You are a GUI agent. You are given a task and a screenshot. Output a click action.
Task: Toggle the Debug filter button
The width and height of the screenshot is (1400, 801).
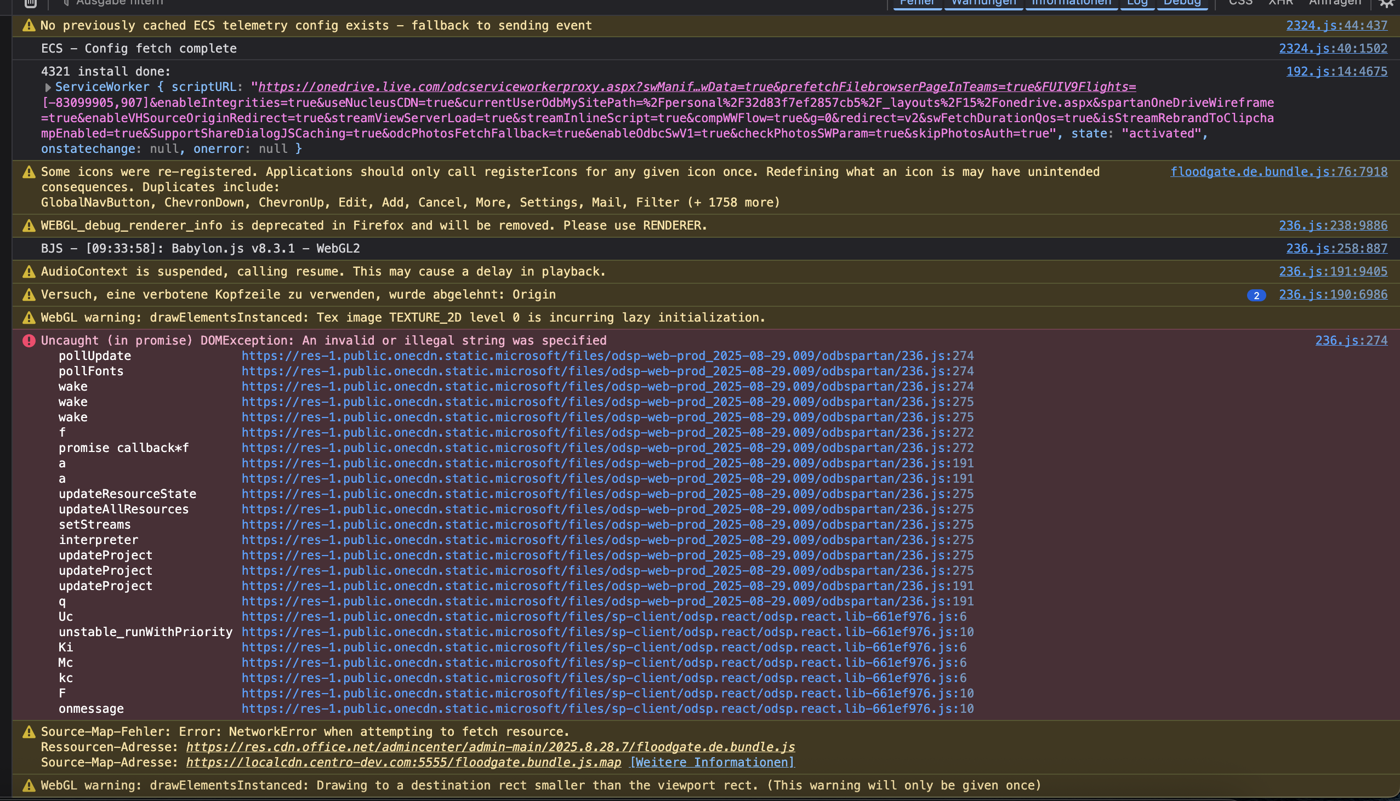pyautogui.click(x=1182, y=3)
